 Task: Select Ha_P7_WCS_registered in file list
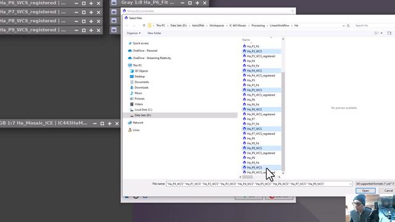(x=260, y=134)
